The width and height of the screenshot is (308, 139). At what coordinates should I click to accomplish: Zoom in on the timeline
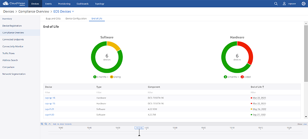42,124
